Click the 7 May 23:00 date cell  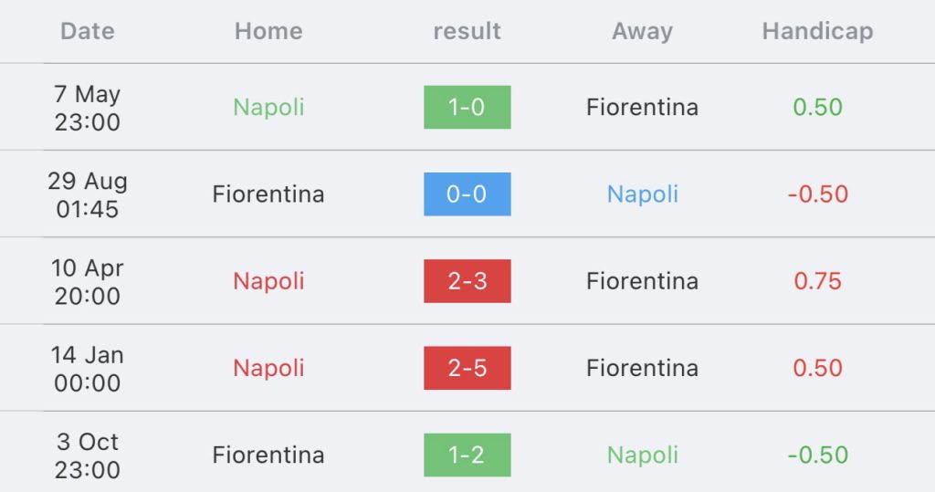(x=87, y=108)
